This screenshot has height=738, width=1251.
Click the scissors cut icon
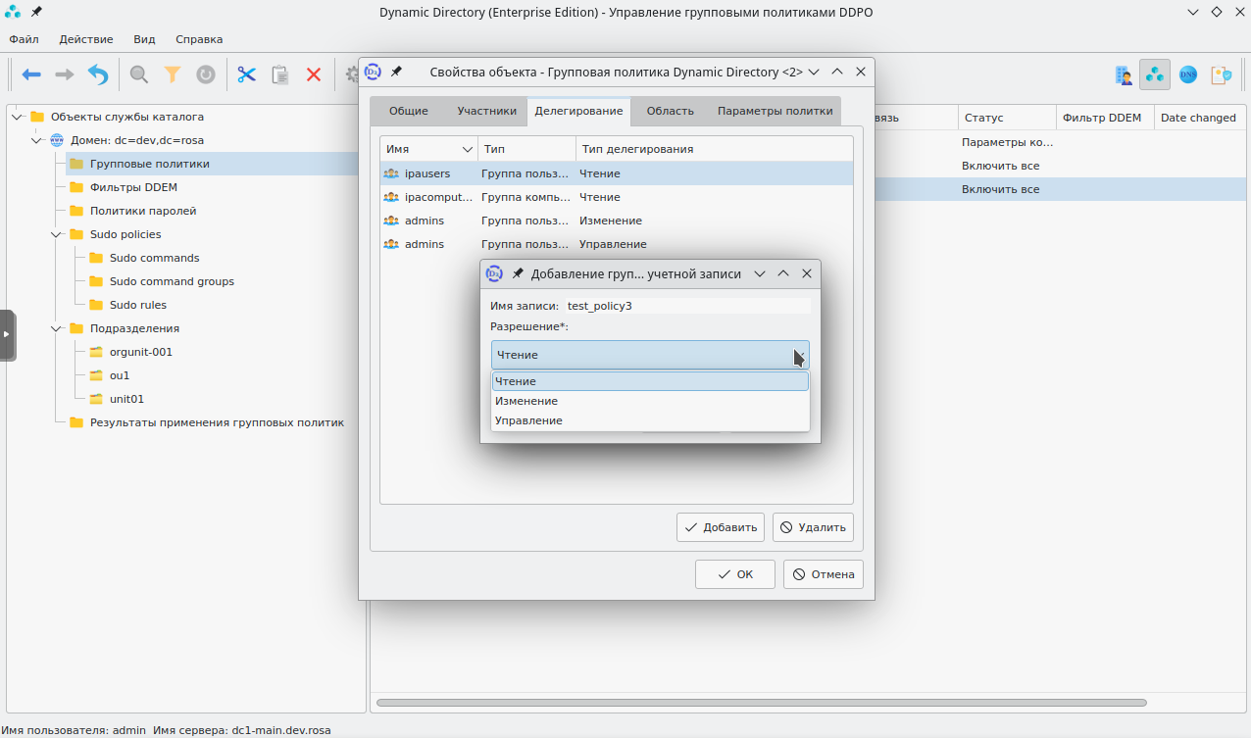[x=246, y=74]
